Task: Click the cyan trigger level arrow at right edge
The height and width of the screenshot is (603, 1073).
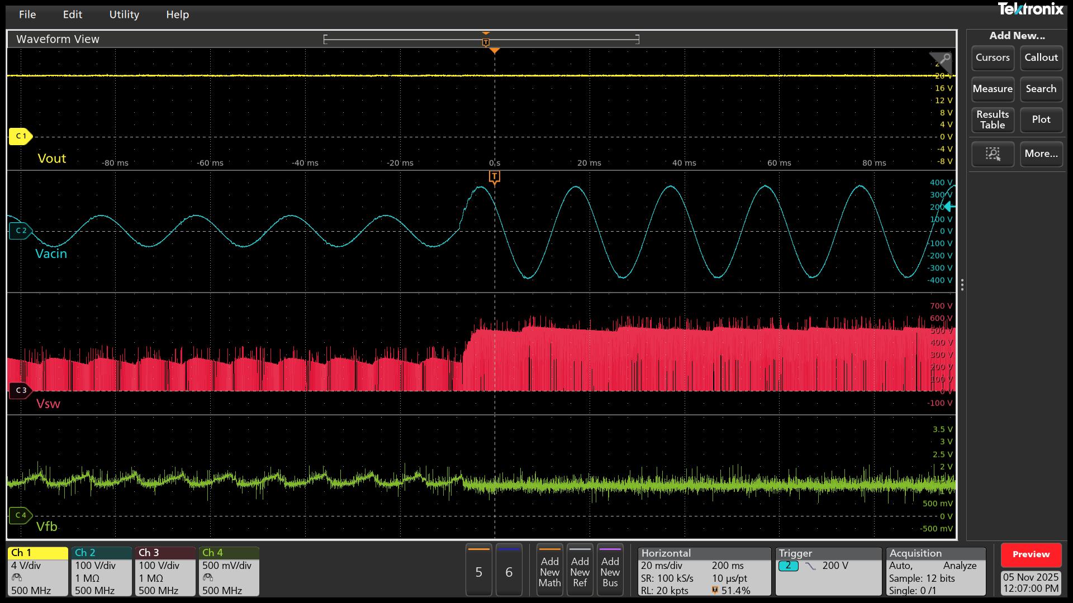Action: point(949,207)
